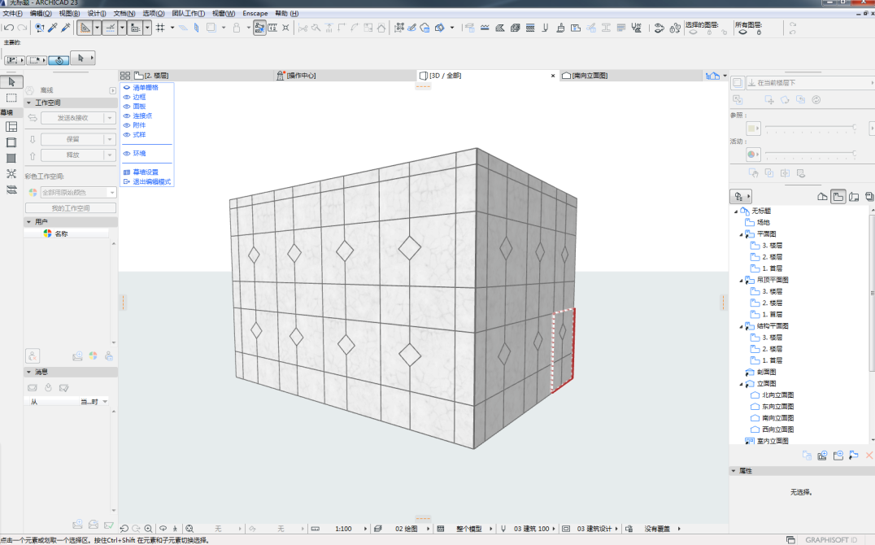Click the fit in window icon

189,528
